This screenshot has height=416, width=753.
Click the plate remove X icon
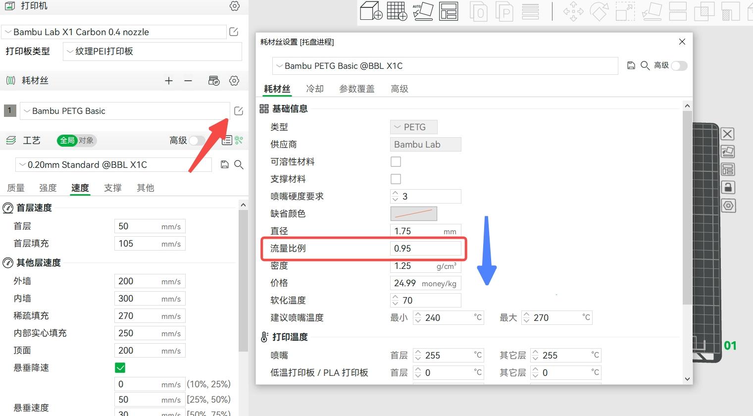pyautogui.click(x=727, y=134)
